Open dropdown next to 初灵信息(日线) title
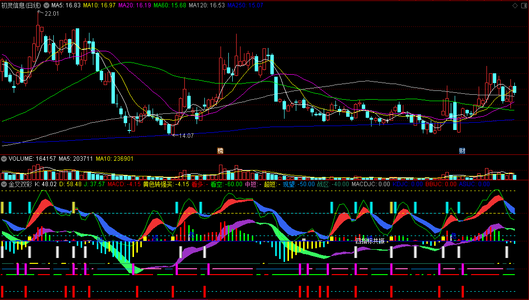Viewport: 529px width, 300px height. click(x=46, y=5)
